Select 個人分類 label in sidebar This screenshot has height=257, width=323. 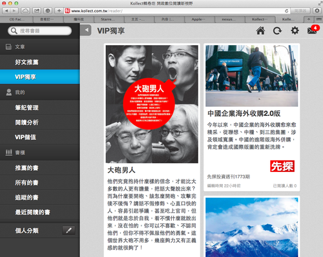tap(26, 231)
